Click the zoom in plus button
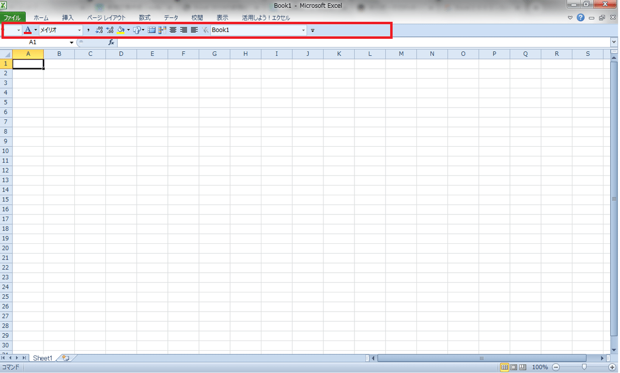620x373 pixels. pos(613,367)
